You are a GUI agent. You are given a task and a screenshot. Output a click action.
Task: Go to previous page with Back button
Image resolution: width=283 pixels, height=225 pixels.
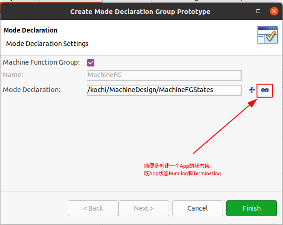point(93,208)
